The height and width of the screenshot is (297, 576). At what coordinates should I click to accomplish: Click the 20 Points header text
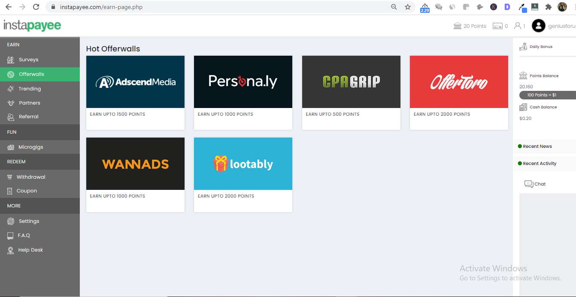(475, 26)
